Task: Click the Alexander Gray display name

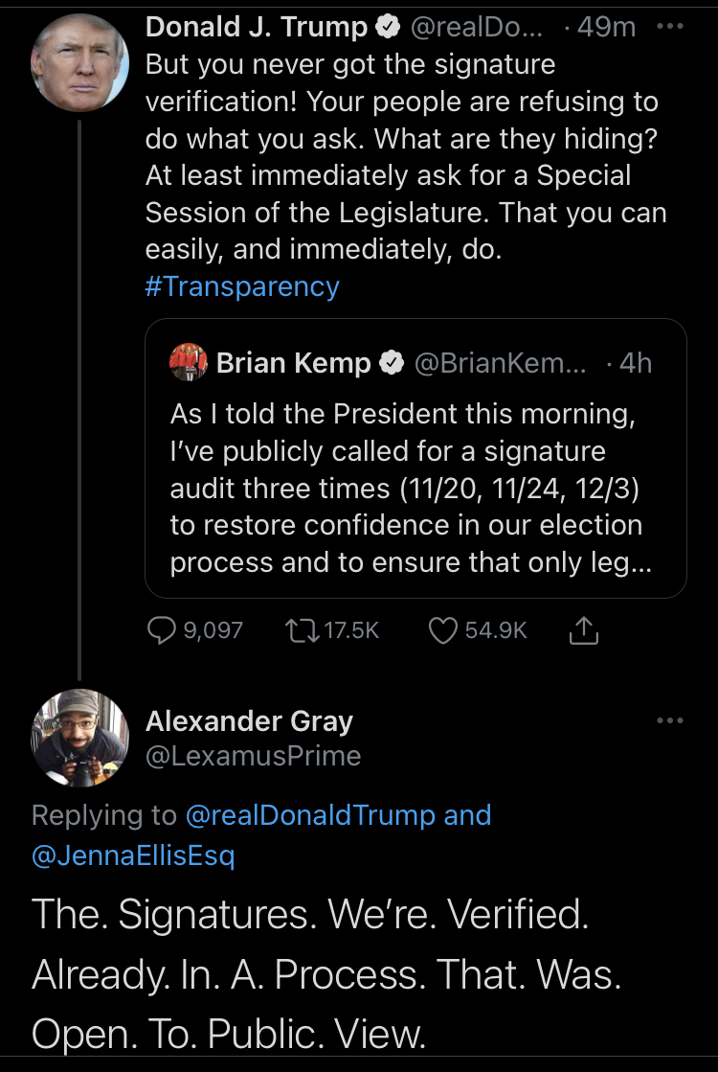Action: click(249, 721)
